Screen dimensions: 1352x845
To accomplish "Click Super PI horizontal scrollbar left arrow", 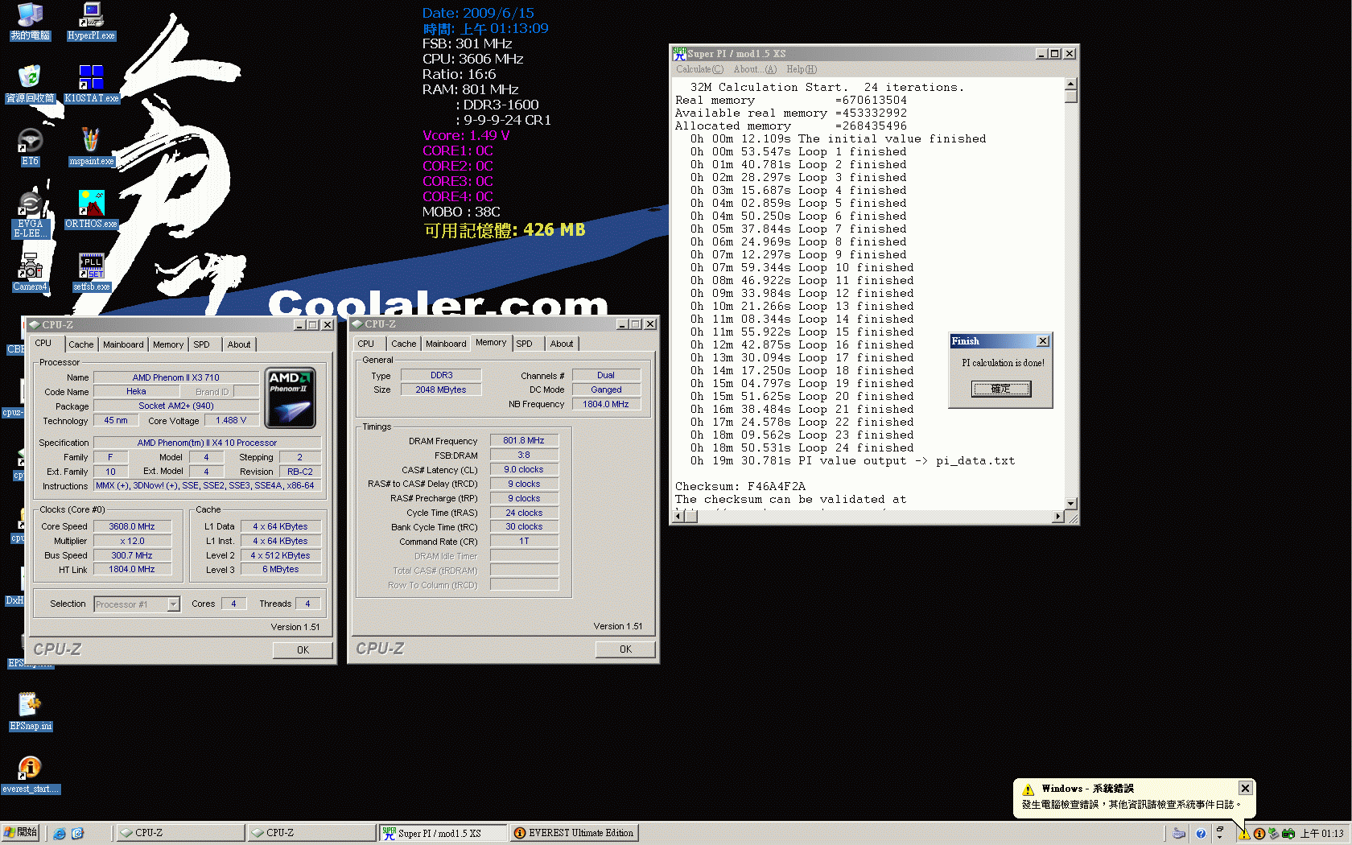I will [678, 517].
